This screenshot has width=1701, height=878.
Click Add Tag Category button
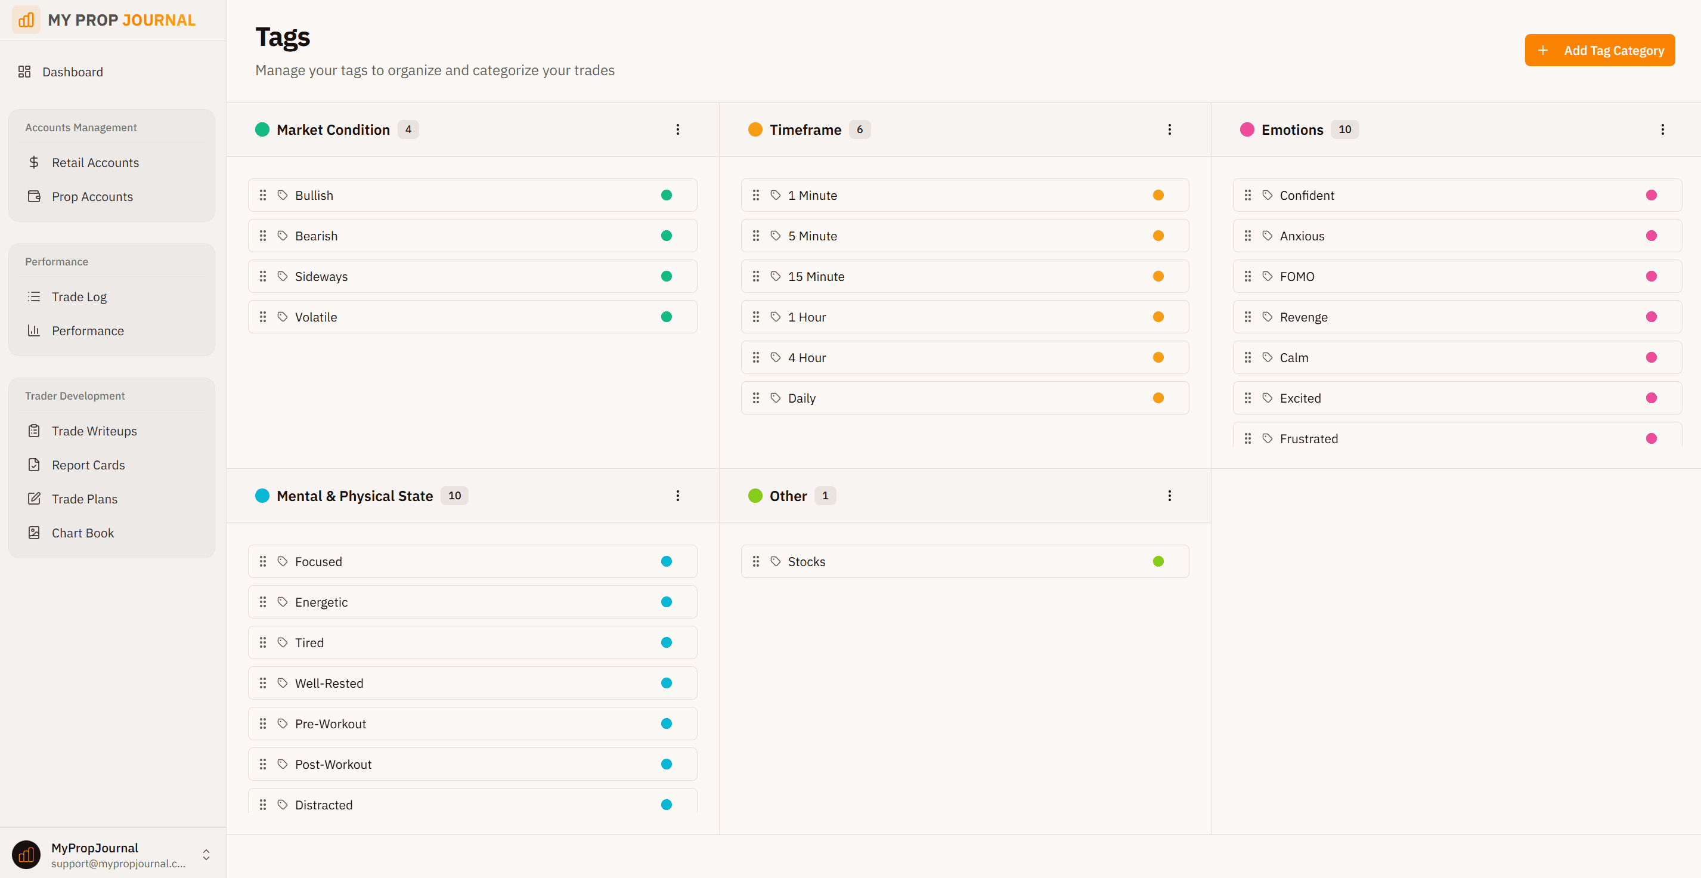1599,50
